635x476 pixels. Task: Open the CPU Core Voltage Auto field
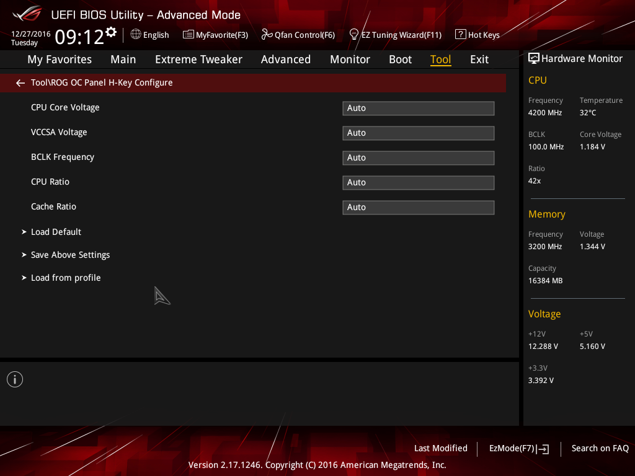coord(419,108)
